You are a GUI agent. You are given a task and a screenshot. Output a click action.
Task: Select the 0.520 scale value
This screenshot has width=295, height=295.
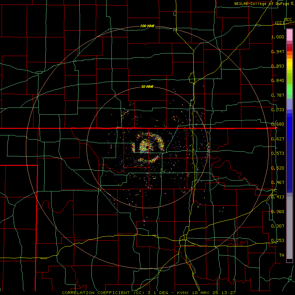[x=278, y=168]
